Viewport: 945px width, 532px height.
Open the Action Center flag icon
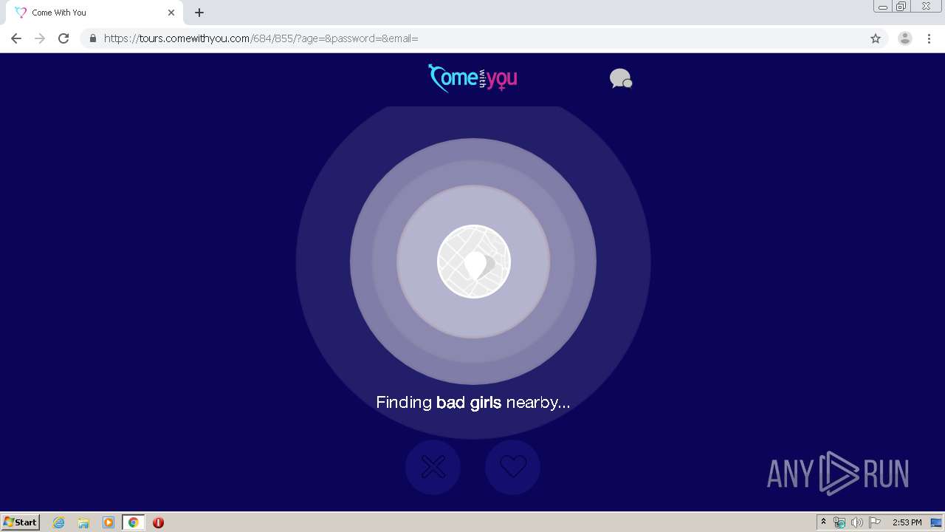coord(875,522)
